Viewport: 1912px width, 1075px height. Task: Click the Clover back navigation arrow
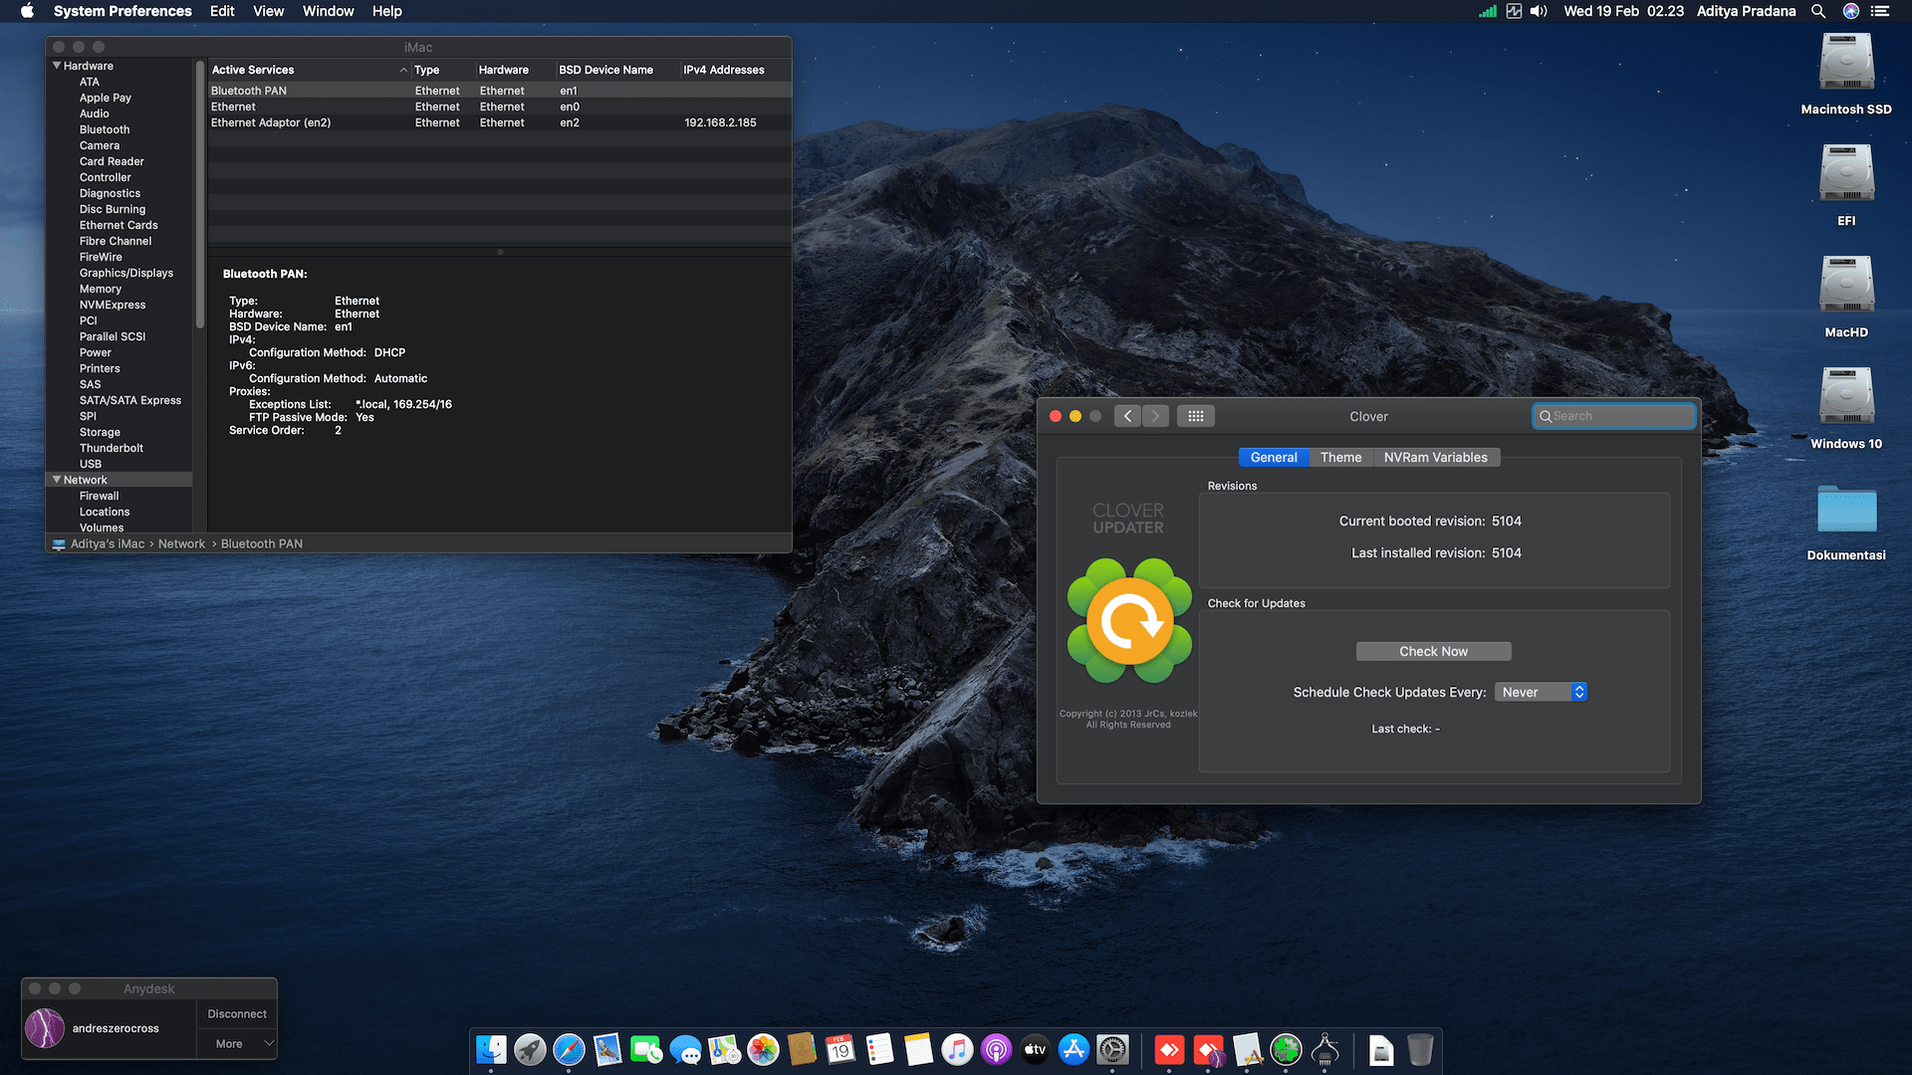1127,416
